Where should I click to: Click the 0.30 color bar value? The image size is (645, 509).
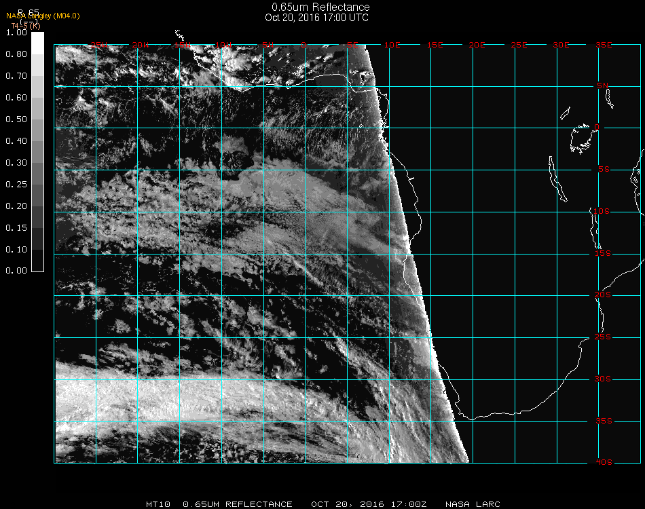click(16, 163)
